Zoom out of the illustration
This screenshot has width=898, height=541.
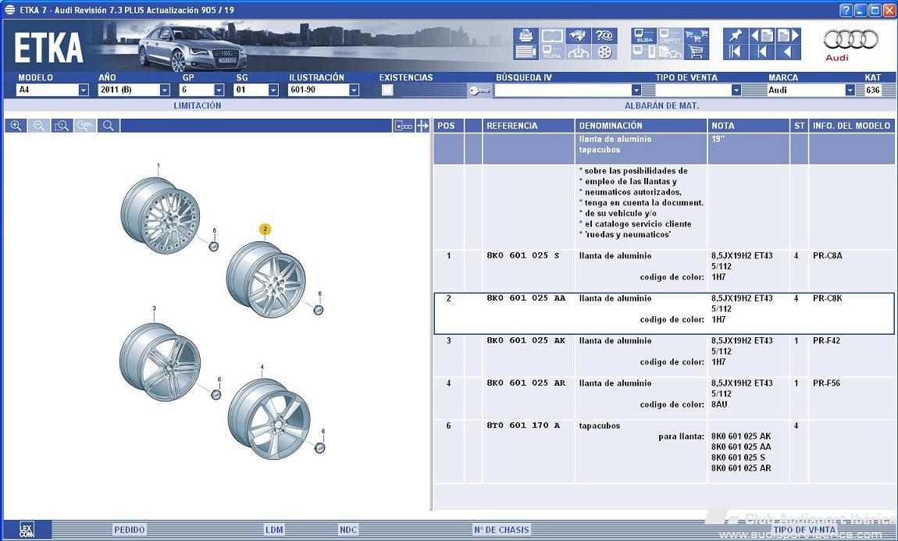(39, 126)
